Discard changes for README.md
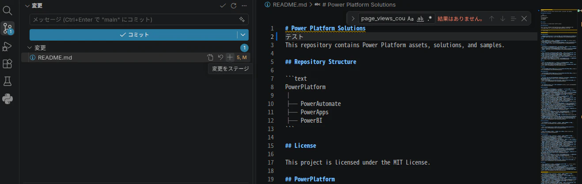582x184 pixels. click(x=220, y=57)
